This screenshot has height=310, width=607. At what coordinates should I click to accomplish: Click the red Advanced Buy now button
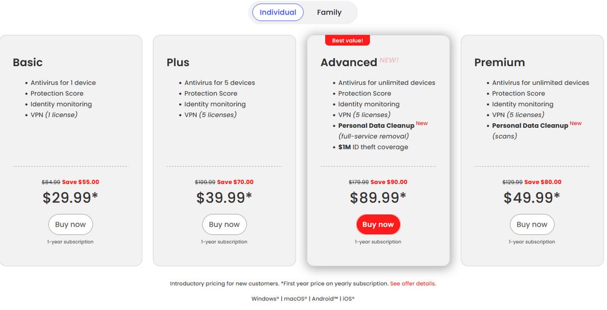point(378,225)
